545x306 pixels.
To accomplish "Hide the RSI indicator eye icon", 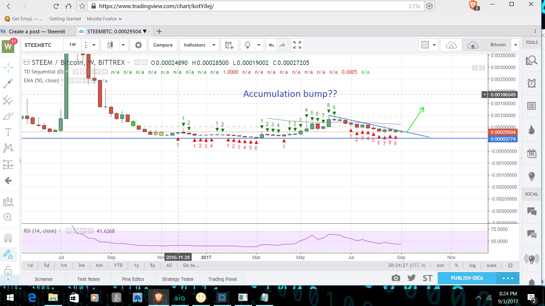I will coord(68,231).
